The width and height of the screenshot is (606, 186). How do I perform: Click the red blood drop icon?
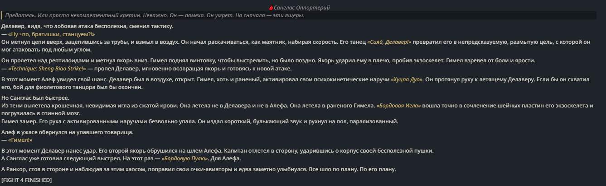pos(271,8)
